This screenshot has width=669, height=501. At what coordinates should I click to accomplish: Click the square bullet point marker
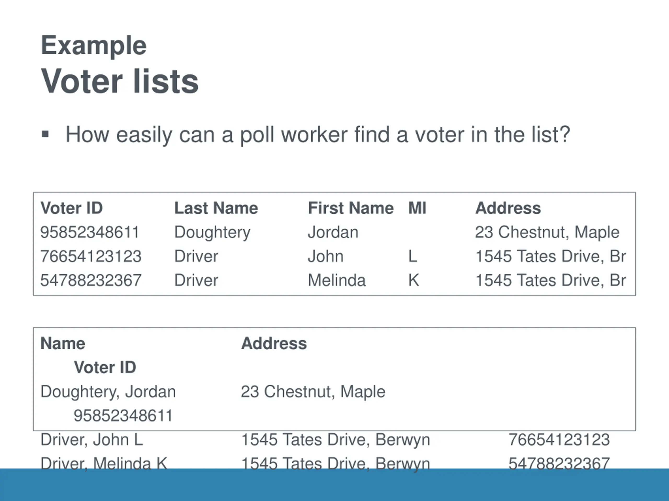pos(45,134)
